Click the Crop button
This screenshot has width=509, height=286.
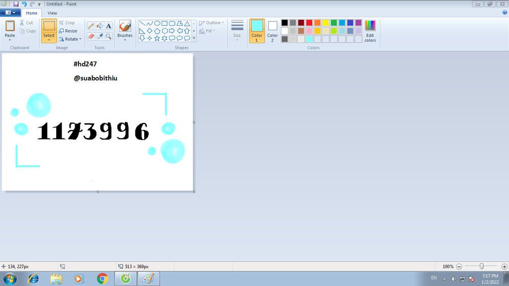tap(67, 23)
